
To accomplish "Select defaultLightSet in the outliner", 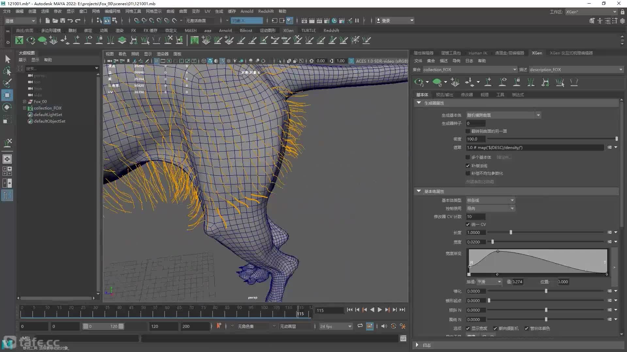I will tap(48, 114).
